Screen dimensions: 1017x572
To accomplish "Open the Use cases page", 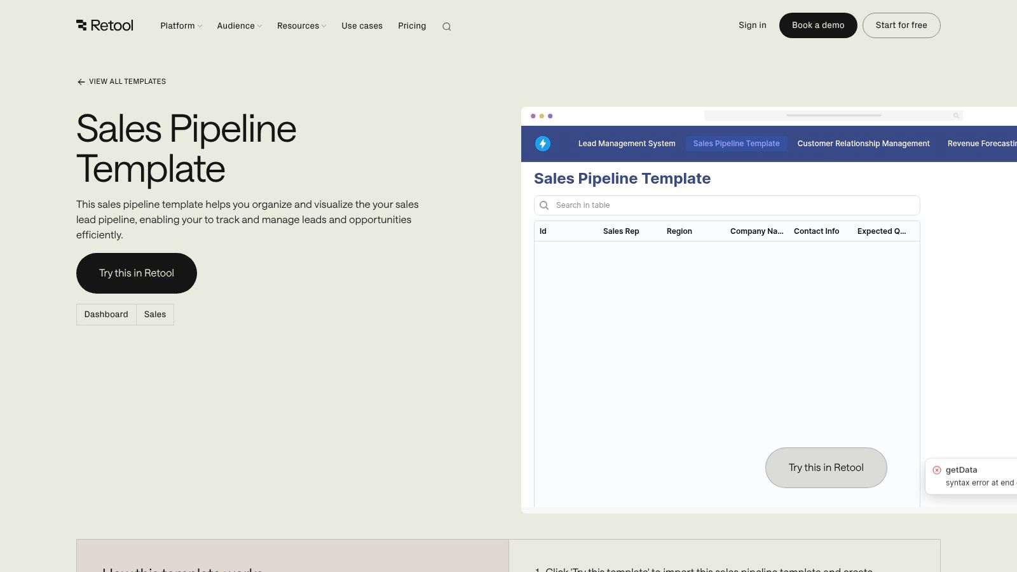I will (362, 26).
